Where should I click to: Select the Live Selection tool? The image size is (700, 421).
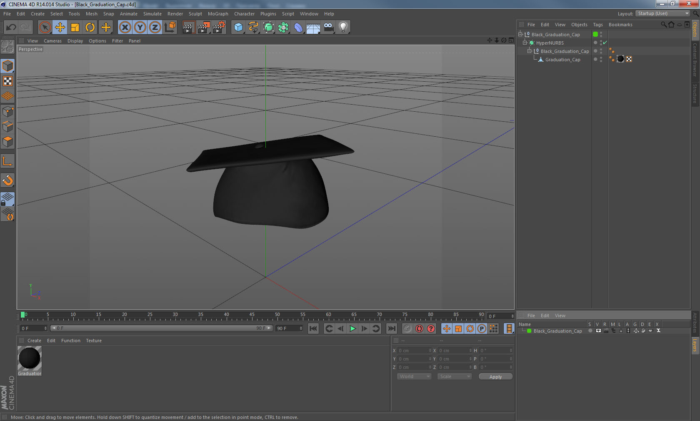pos(45,28)
